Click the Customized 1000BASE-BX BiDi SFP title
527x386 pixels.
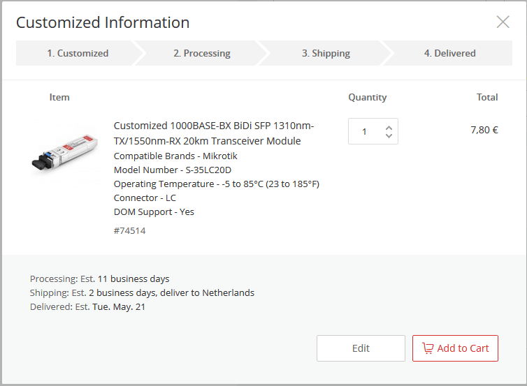[214, 133]
